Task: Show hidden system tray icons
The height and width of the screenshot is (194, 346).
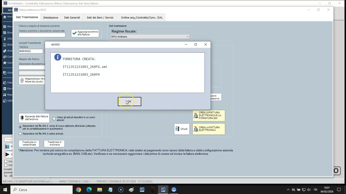Action: pyautogui.click(x=288, y=190)
